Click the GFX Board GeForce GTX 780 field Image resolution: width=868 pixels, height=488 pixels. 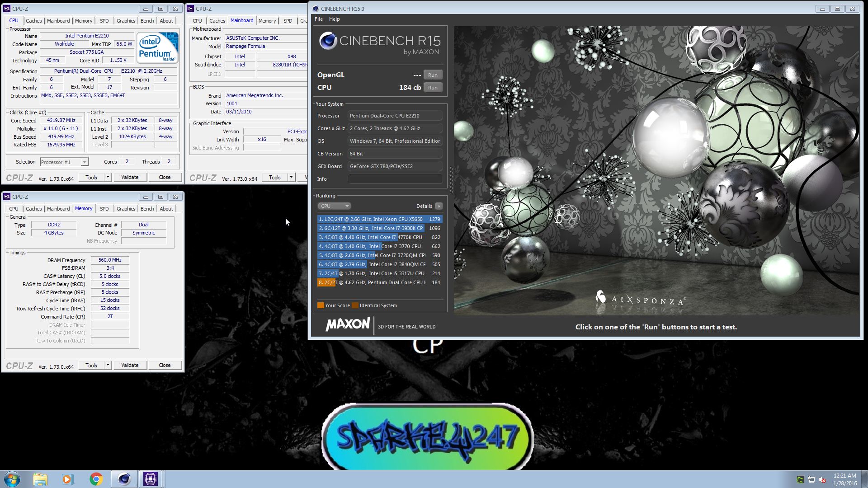click(395, 166)
